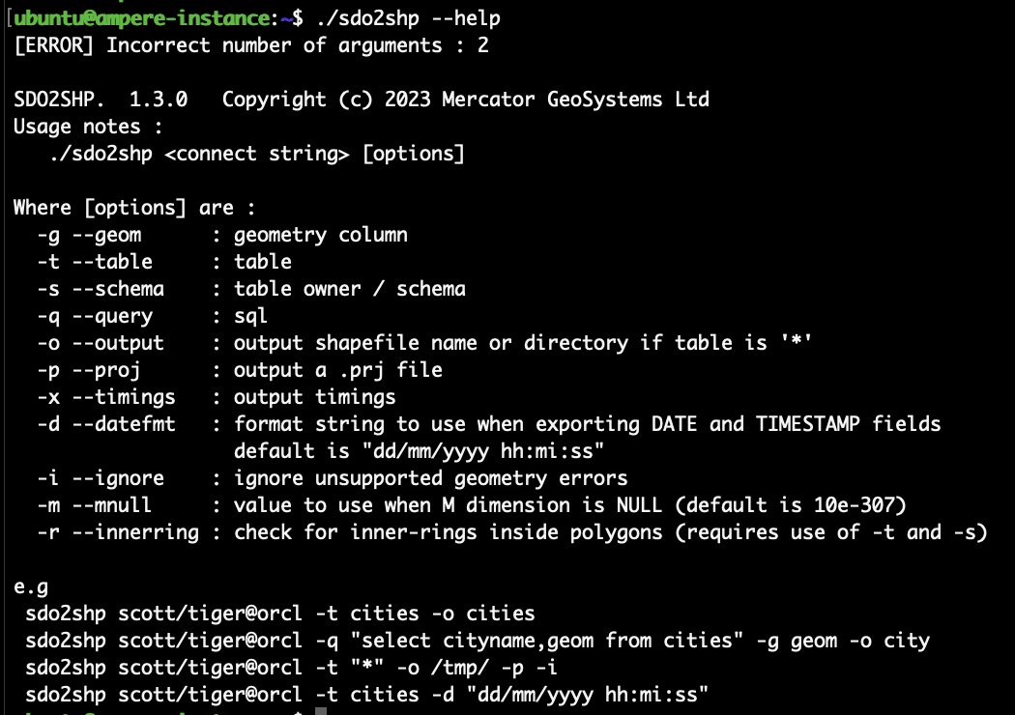Image resolution: width=1015 pixels, height=715 pixels.
Task: Click the -d --datefmt option entry
Action: pos(489,424)
